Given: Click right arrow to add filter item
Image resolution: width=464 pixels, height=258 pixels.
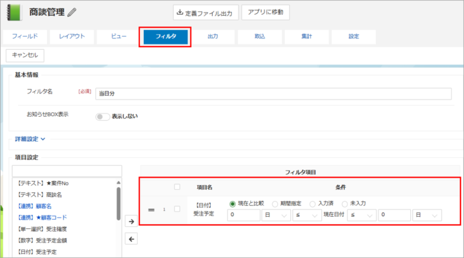Looking at the screenshot, I should tap(131, 222).
